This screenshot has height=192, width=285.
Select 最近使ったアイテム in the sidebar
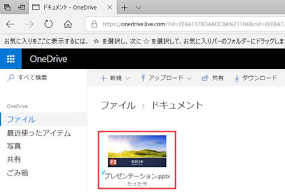[x=39, y=133]
